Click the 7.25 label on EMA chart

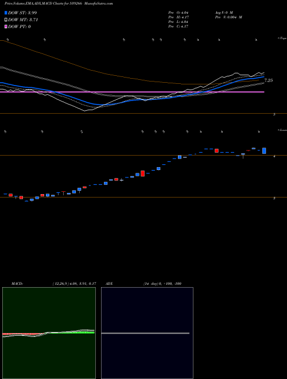click(x=269, y=80)
